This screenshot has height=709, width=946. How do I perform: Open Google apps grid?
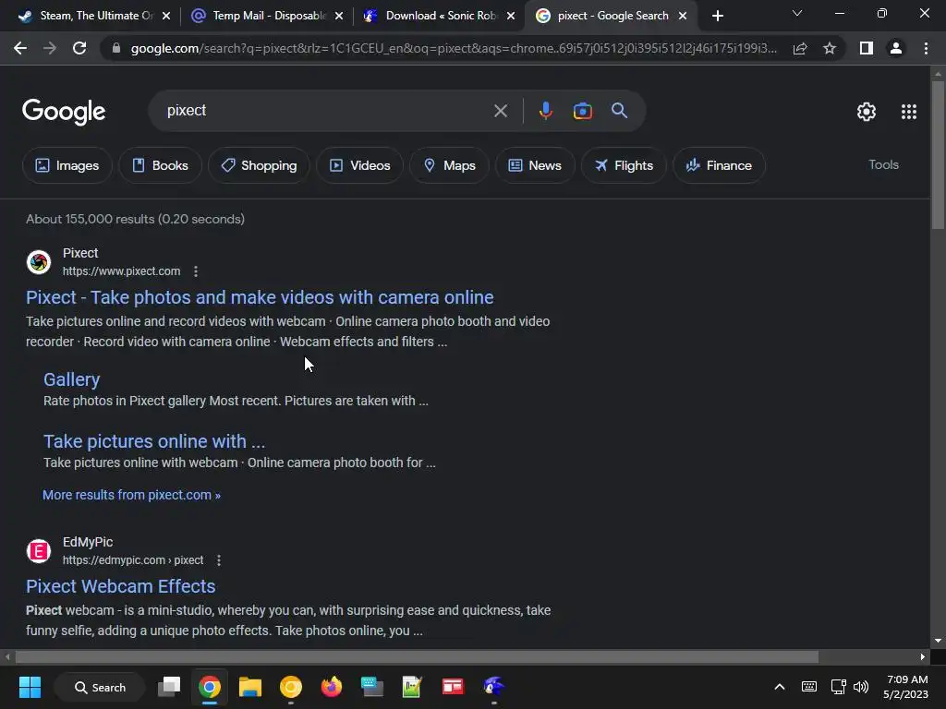(909, 112)
